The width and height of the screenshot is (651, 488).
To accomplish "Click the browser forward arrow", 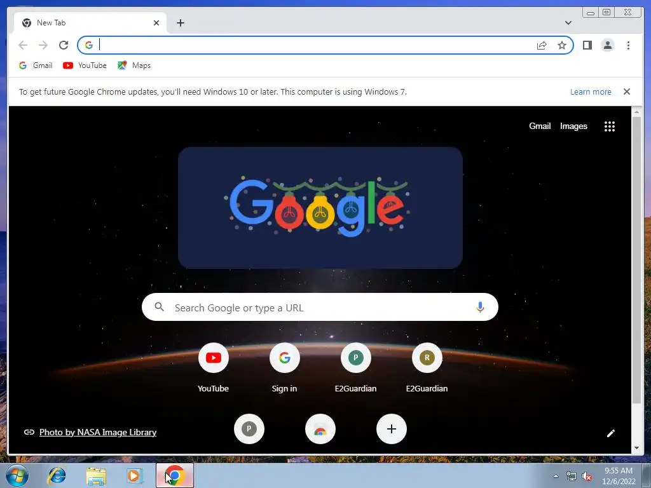I will pyautogui.click(x=43, y=45).
